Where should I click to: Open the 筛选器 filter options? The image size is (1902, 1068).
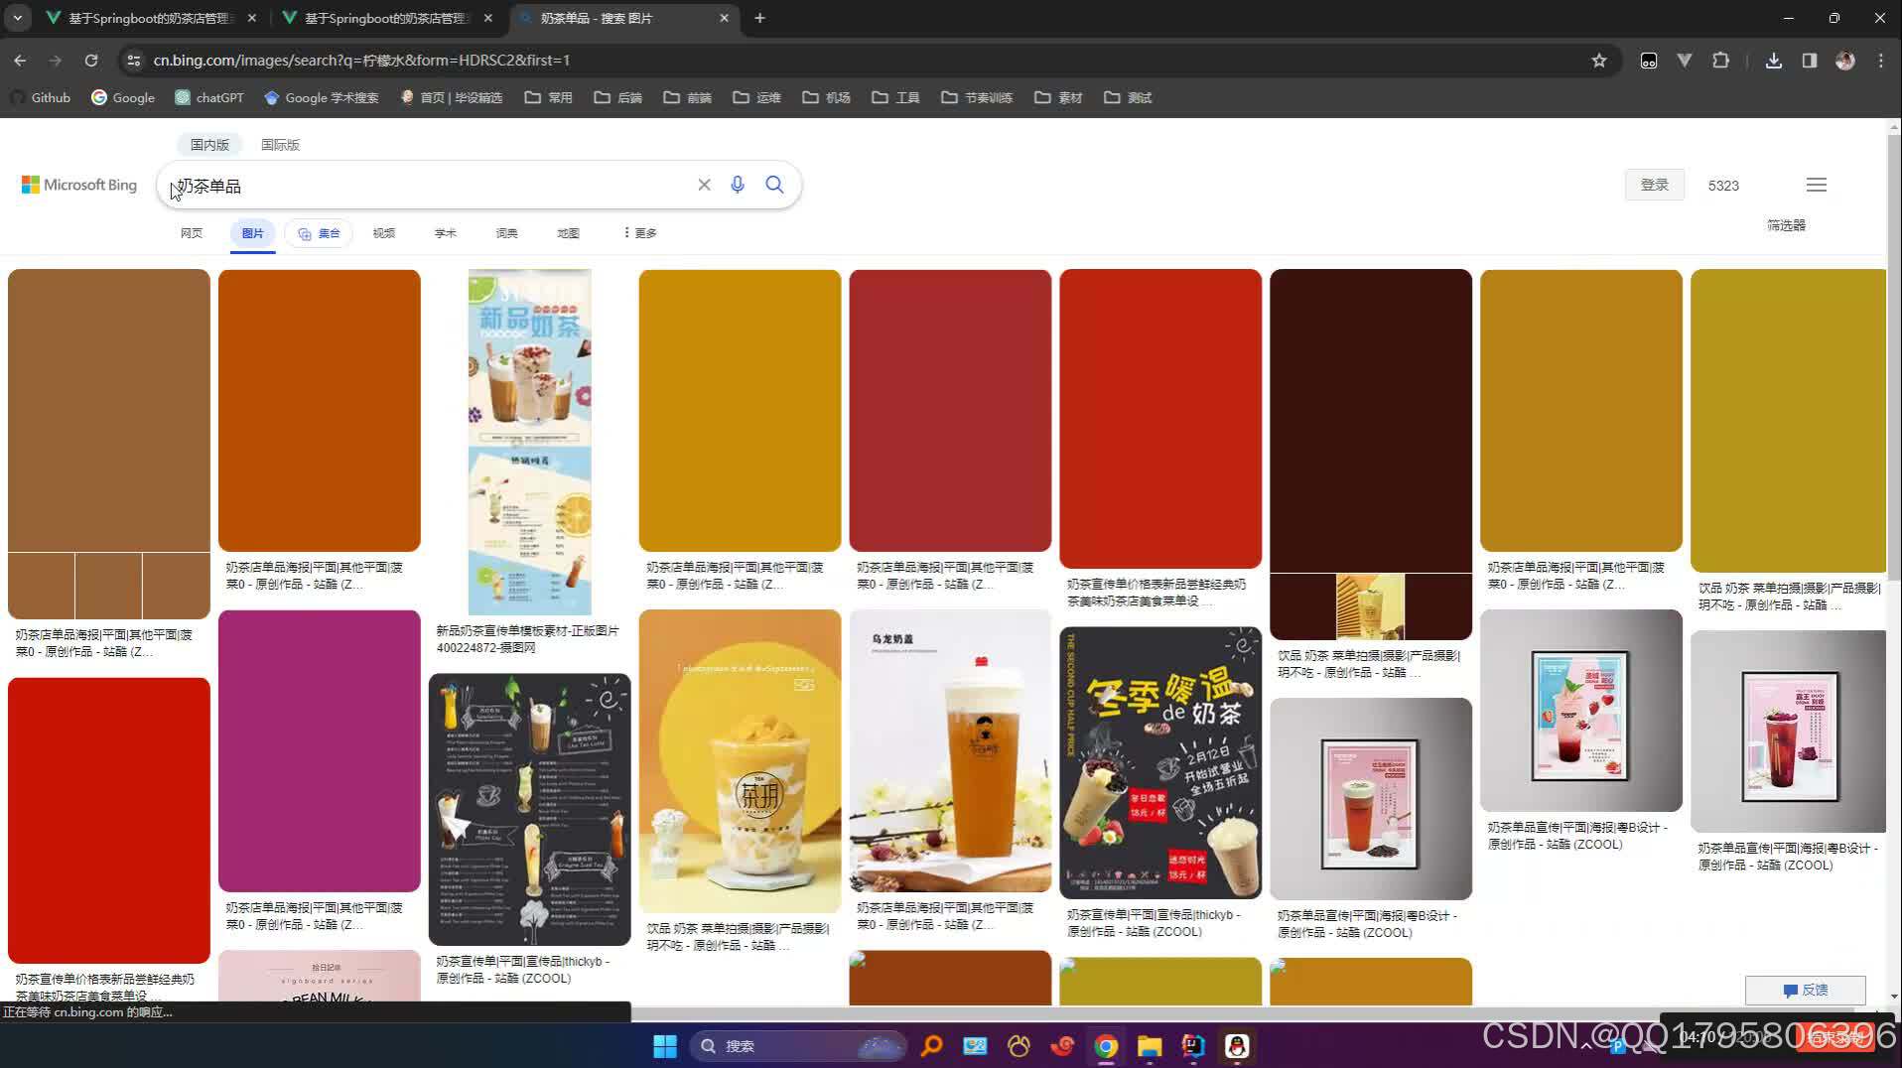1785,226
